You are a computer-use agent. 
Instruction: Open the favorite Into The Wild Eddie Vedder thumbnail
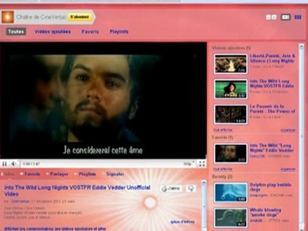click(x=231, y=153)
